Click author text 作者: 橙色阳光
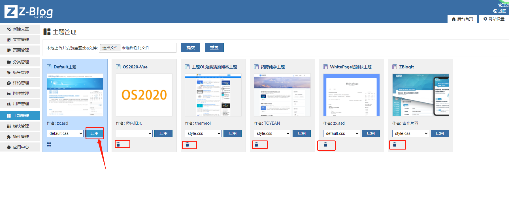 (x=129, y=123)
